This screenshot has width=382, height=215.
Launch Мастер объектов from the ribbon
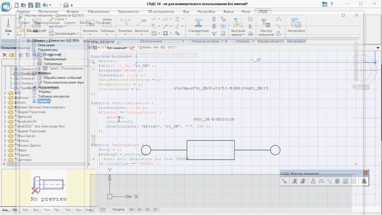coord(266,27)
